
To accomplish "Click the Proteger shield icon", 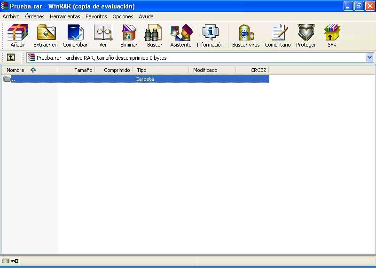I will (x=306, y=36).
